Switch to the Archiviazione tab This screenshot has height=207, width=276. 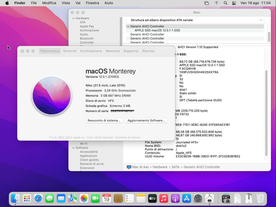(x=91, y=51)
